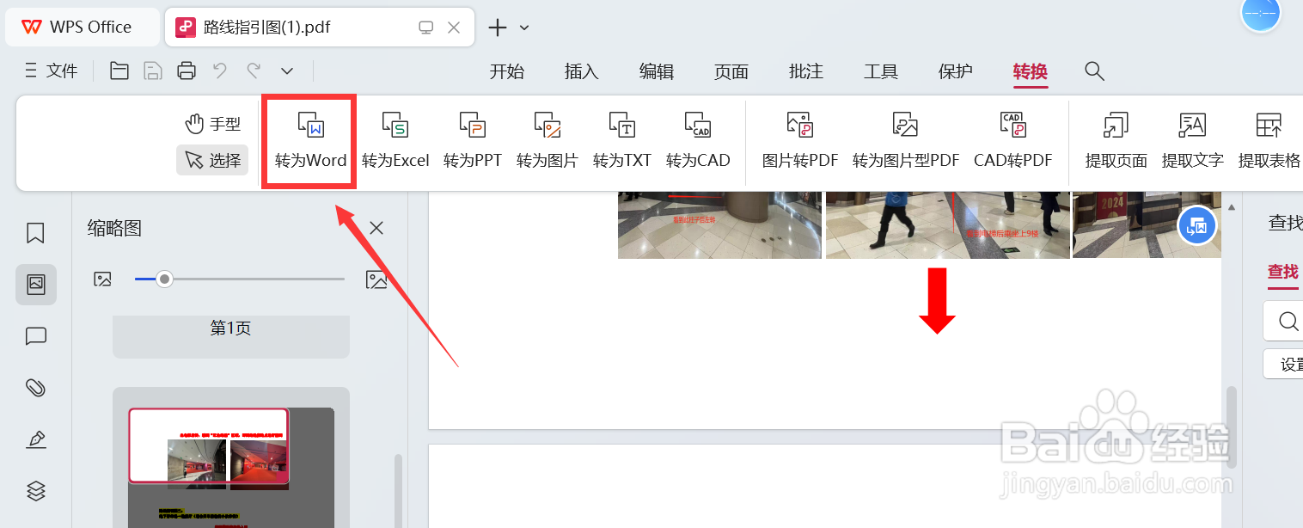Image resolution: width=1303 pixels, height=528 pixels.
Task: Open the comments panel in sidebar
Action: (x=35, y=336)
